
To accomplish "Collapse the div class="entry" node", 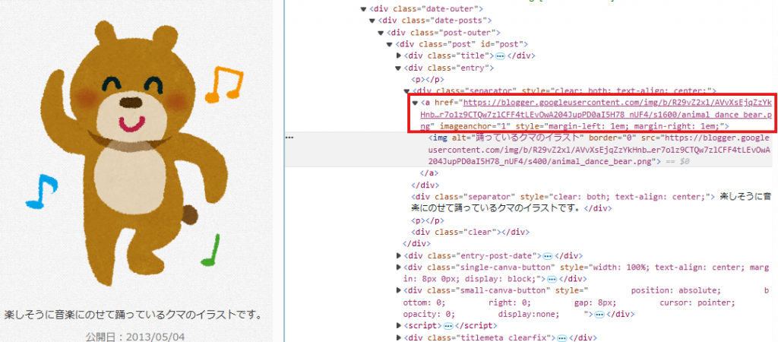I will tap(398, 68).
